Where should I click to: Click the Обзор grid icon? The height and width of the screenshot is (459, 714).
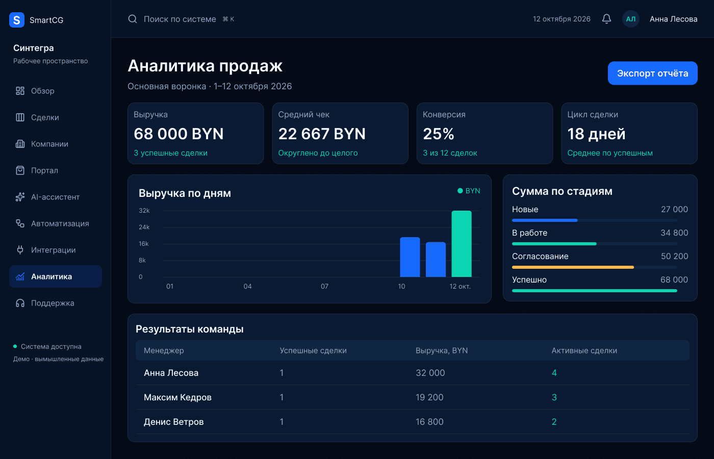click(x=20, y=91)
